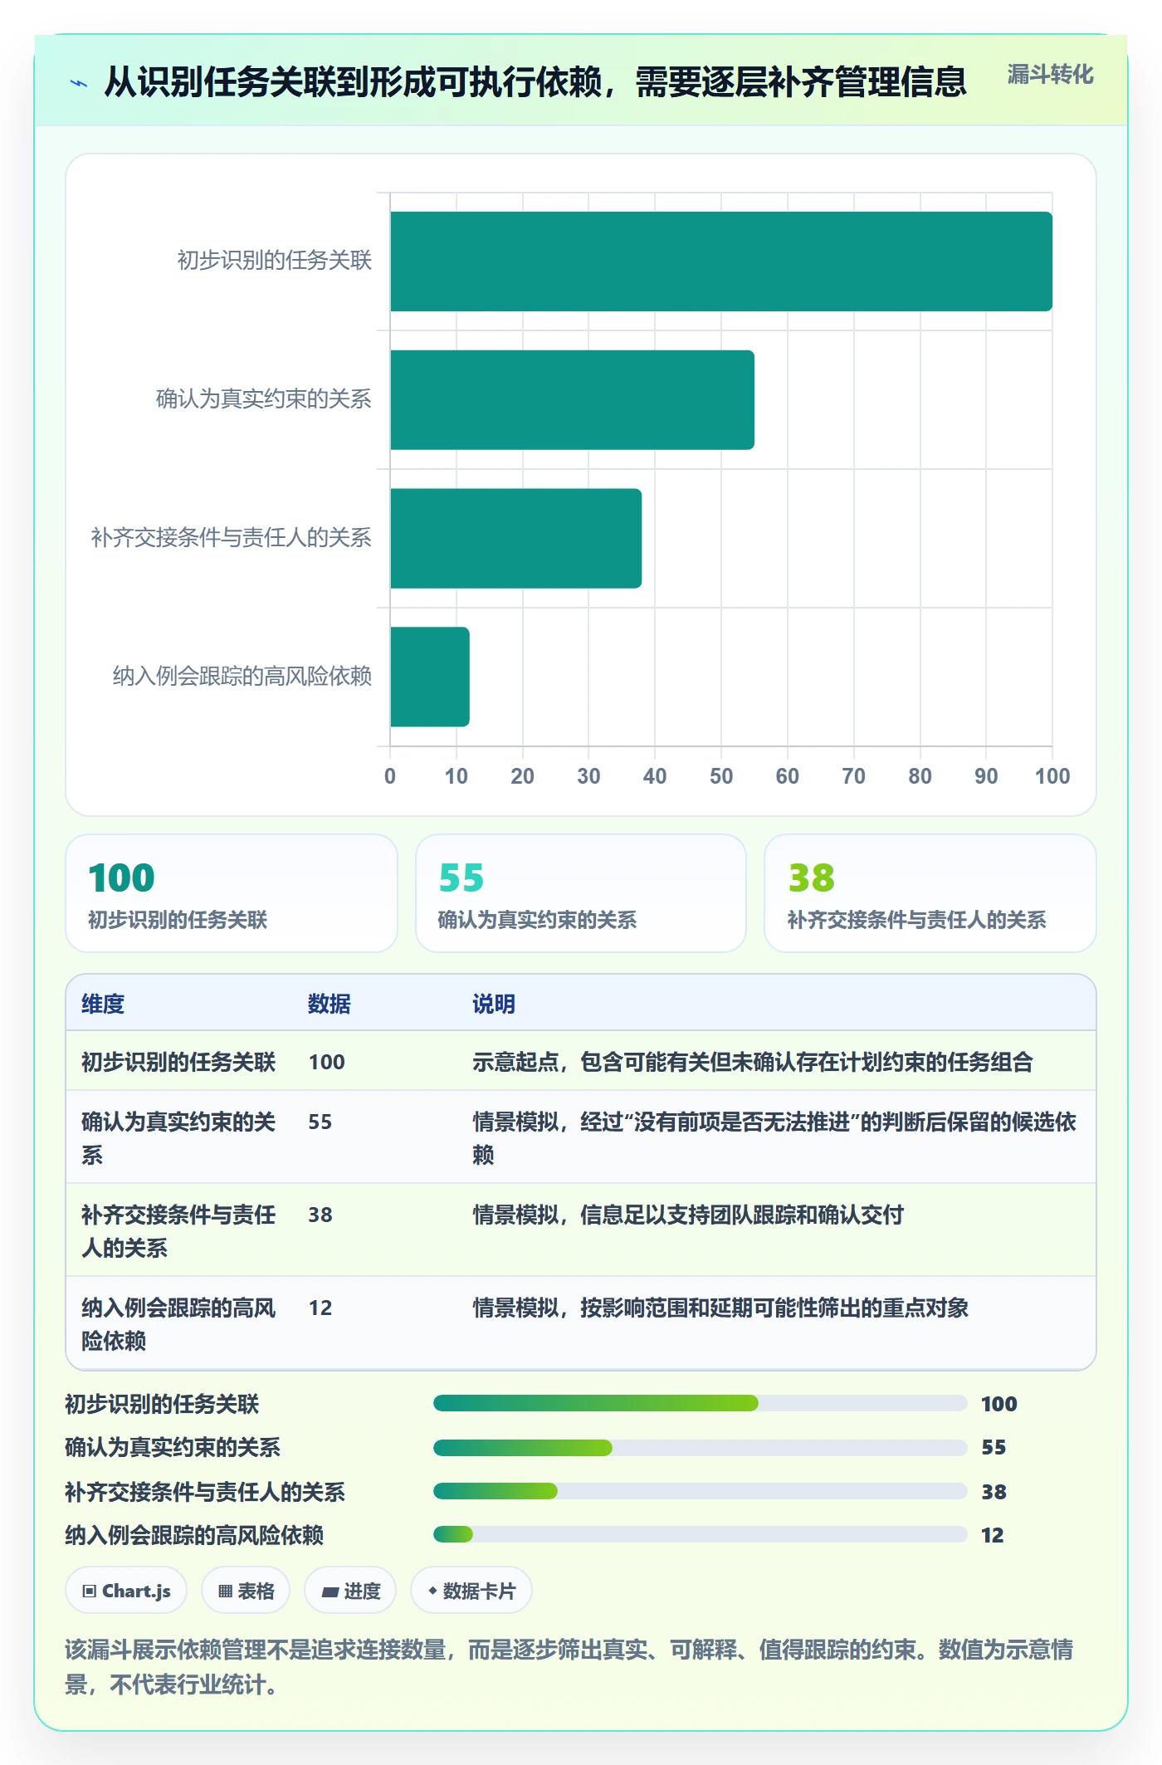Select the table's 数据 cell reading 12

pyautogui.click(x=320, y=1308)
